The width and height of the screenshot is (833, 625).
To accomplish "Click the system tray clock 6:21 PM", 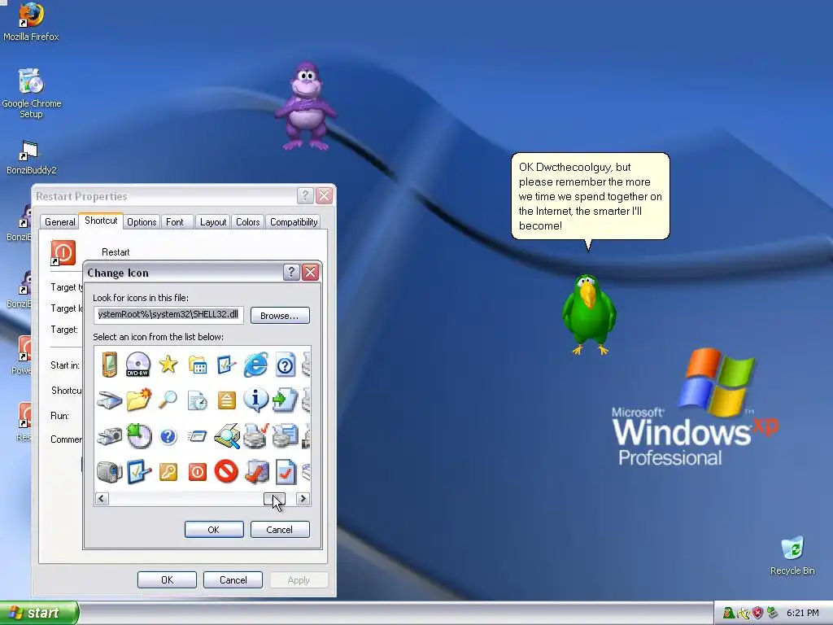I will [802, 613].
